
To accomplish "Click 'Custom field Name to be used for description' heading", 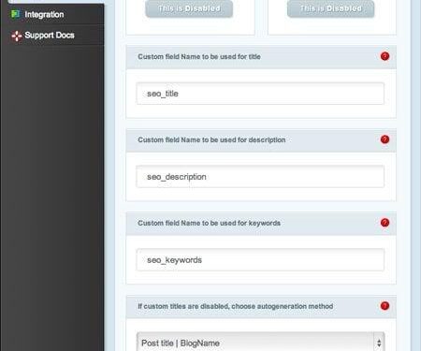I will click(211, 139).
